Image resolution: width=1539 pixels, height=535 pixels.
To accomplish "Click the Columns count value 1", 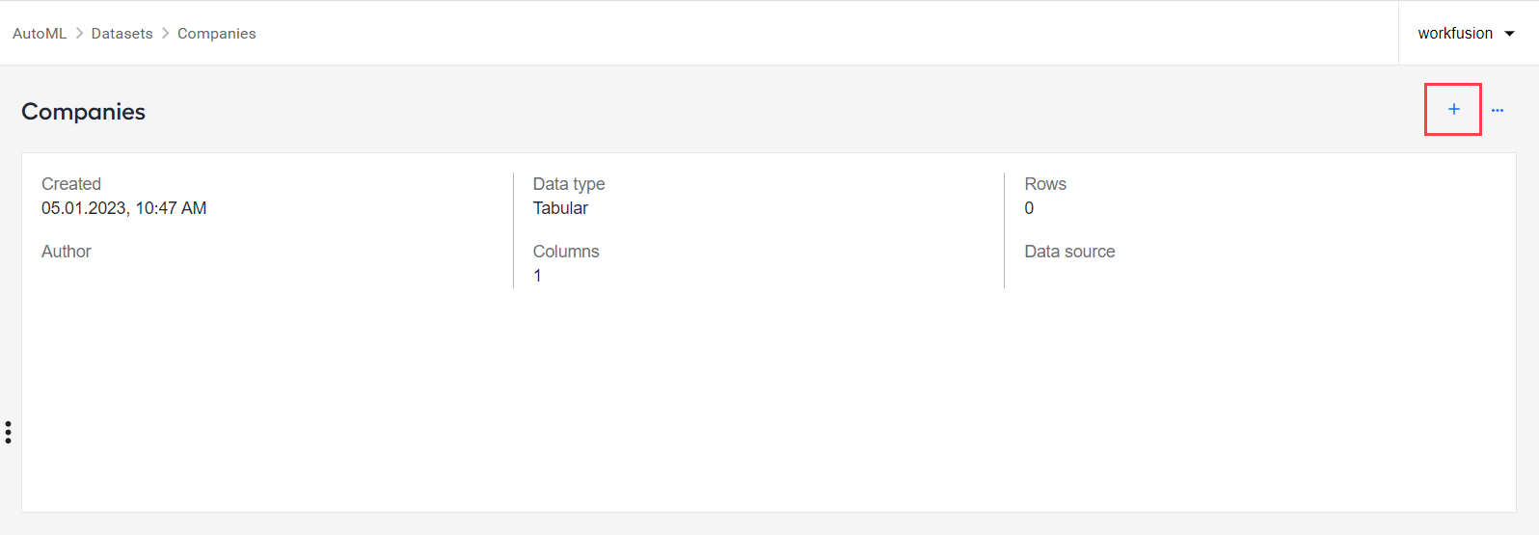I will tap(537, 276).
